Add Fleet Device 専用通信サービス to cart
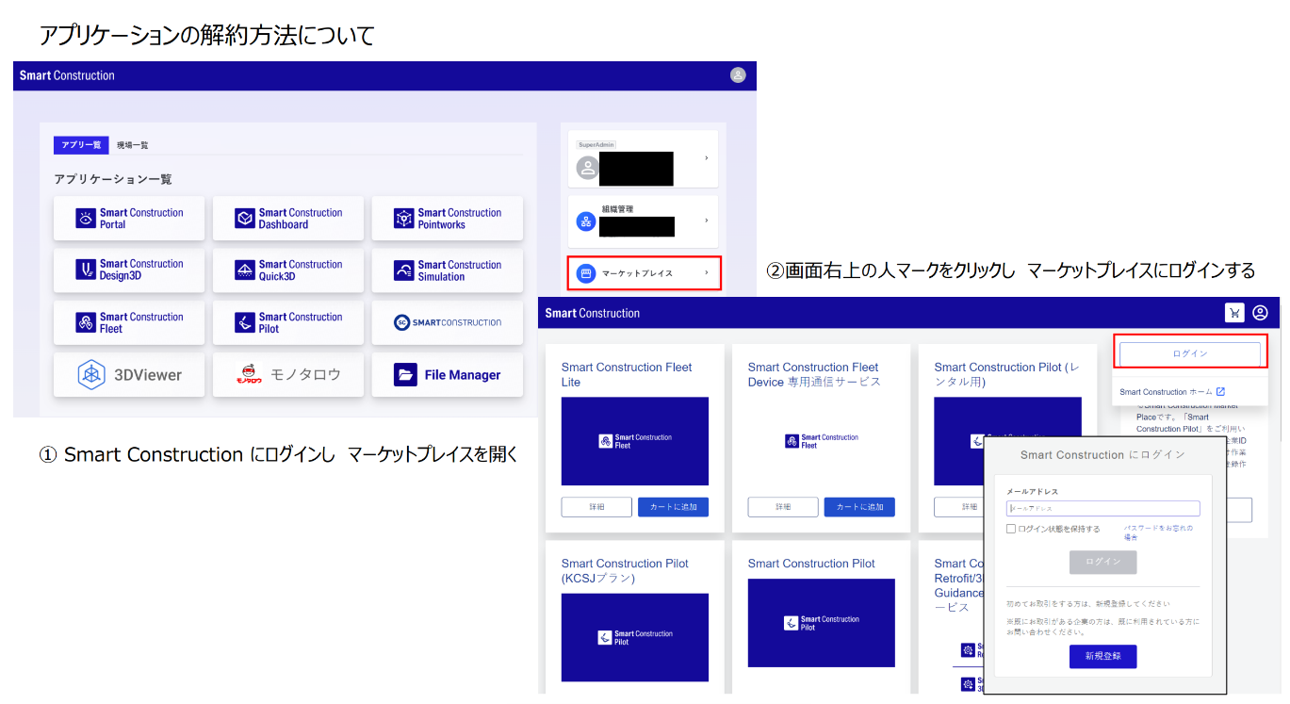The height and width of the screenshot is (704, 1290). point(859,507)
